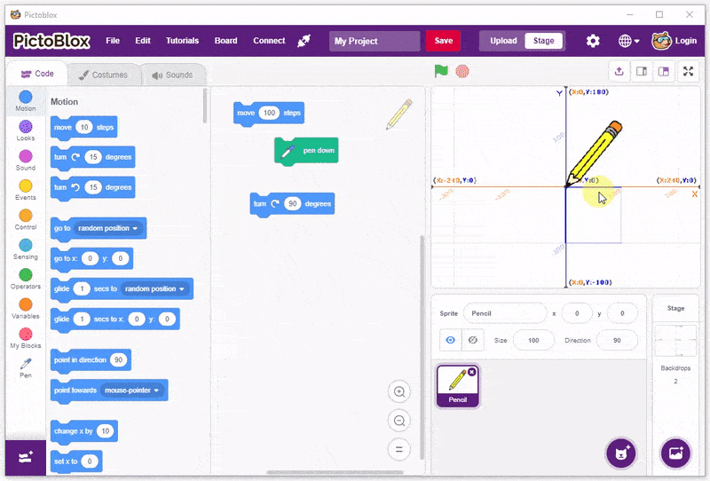The height and width of the screenshot is (481, 710).
Task: Open the Board menu
Action: pyautogui.click(x=226, y=41)
